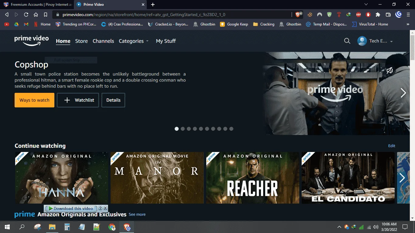Click the Prime Video logo
The image size is (415, 233).
32,41
